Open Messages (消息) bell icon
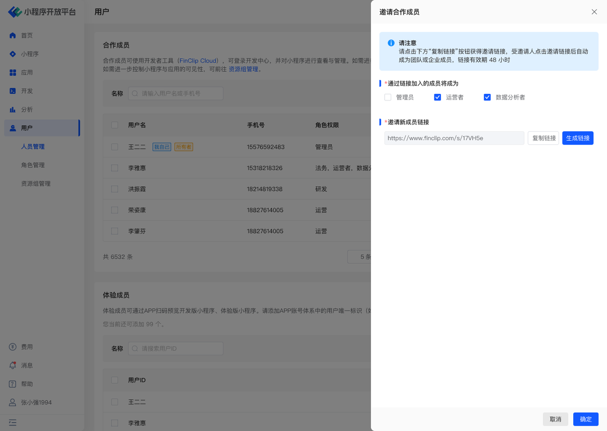Screen dimensions: 607x431 coord(13,366)
